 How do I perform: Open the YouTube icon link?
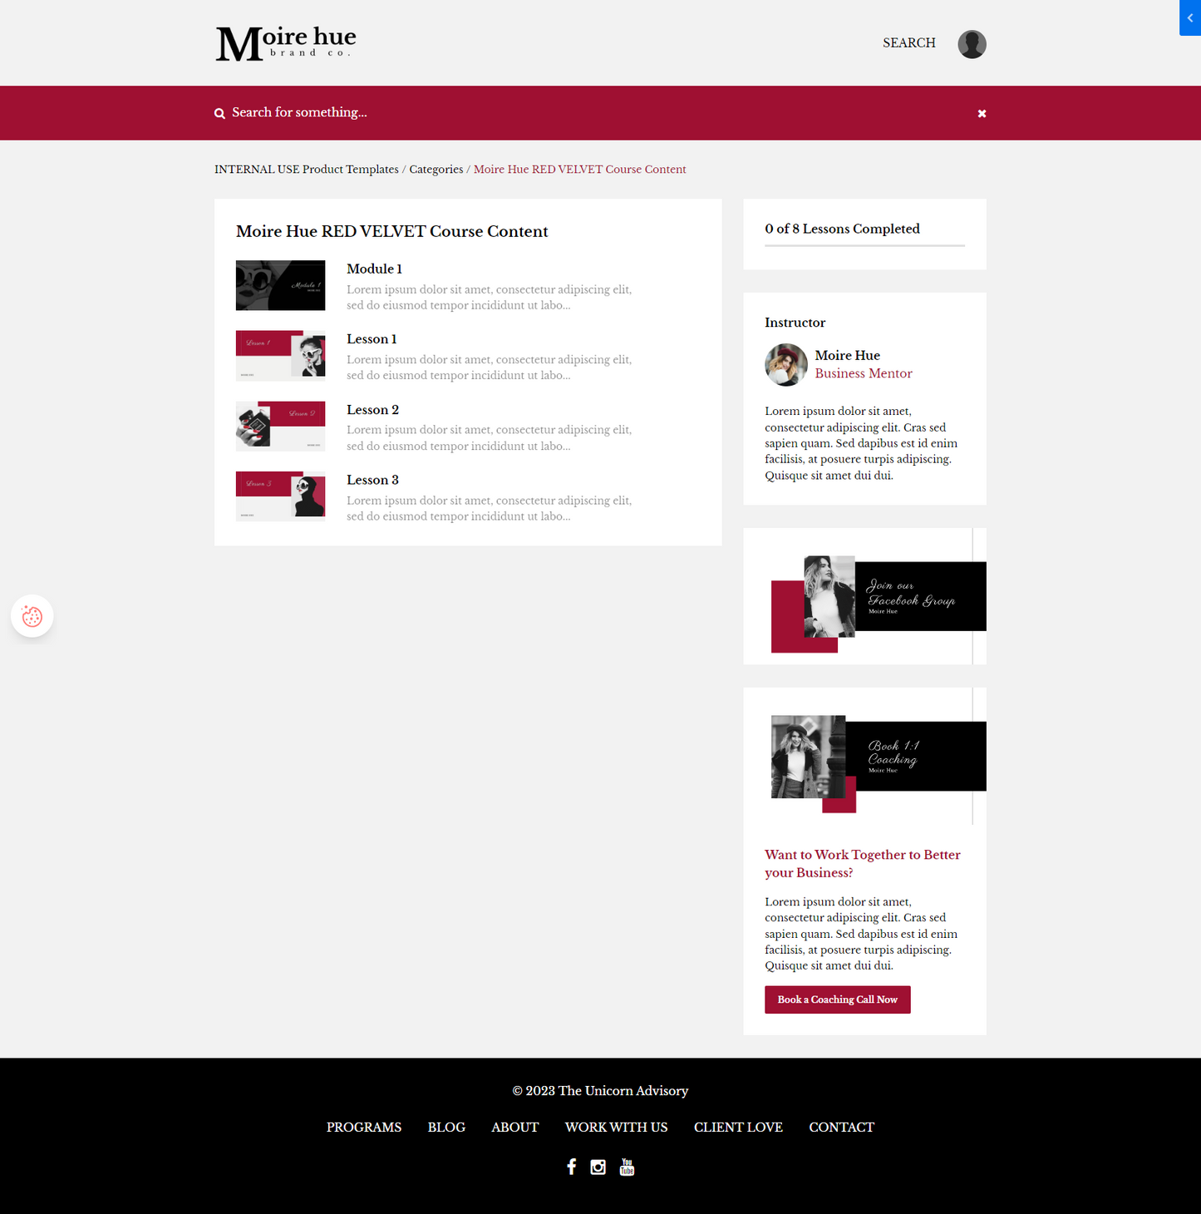[627, 1167]
